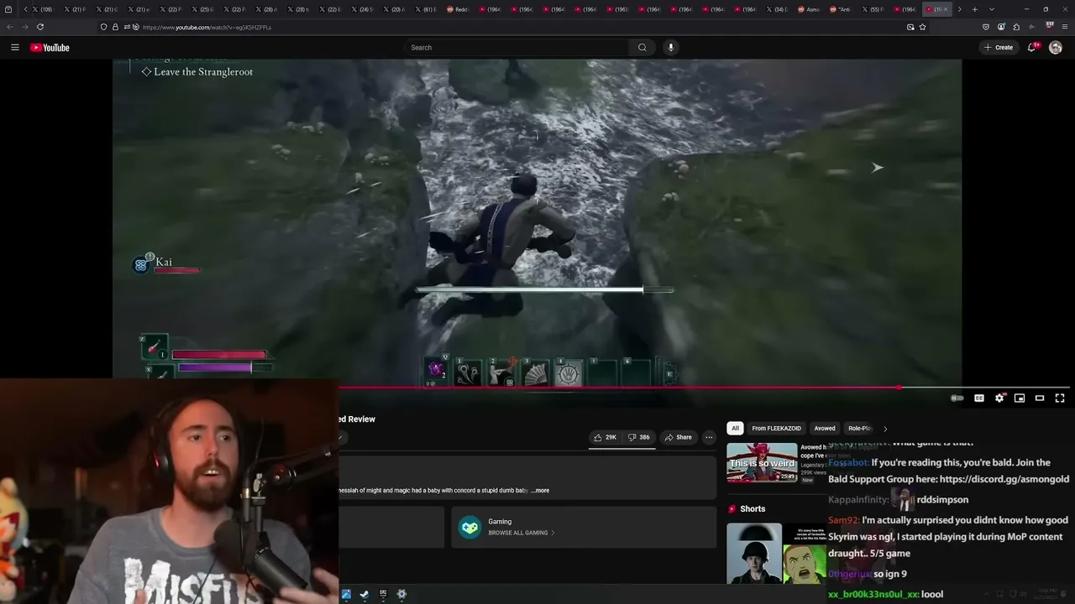Viewport: 1075px width, 604px height.
Task: Open the settings gear app on the taskbar
Action: coord(401,595)
